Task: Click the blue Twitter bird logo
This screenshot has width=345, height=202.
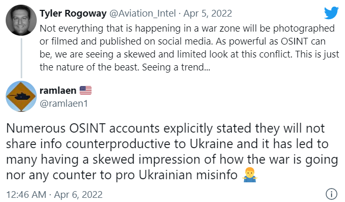Action: pos(331,13)
